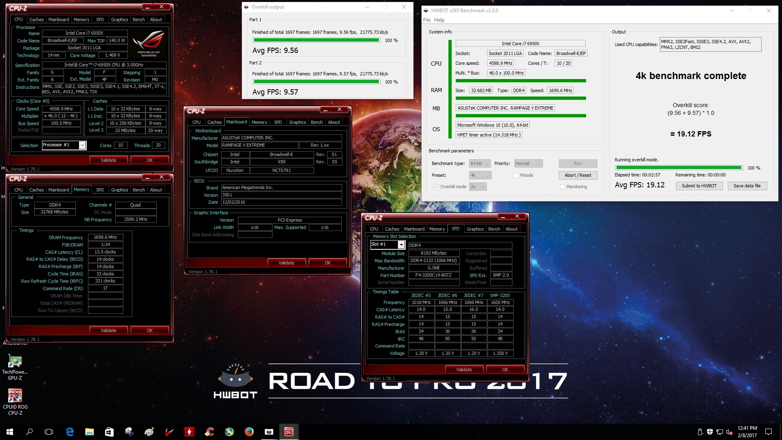Click the DRAM Frequency 1699.6 MHz field
The height and width of the screenshot is (440, 782).
[x=105, y=237]
